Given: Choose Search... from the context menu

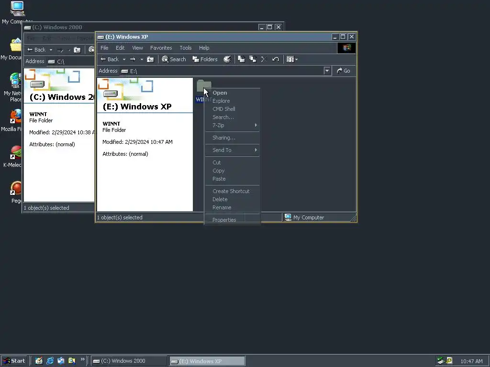Looking at the screenshot, I should (x=232, y=117).
